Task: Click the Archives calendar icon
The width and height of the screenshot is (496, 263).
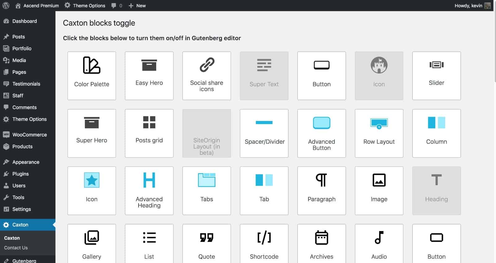Action: (321, 238)
